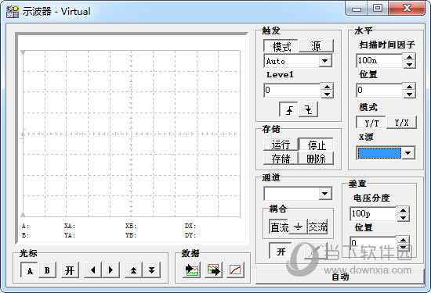Screen dimensions: 431x293
Task: Move cursor right with arrow button
Action: tap(110, 270)
